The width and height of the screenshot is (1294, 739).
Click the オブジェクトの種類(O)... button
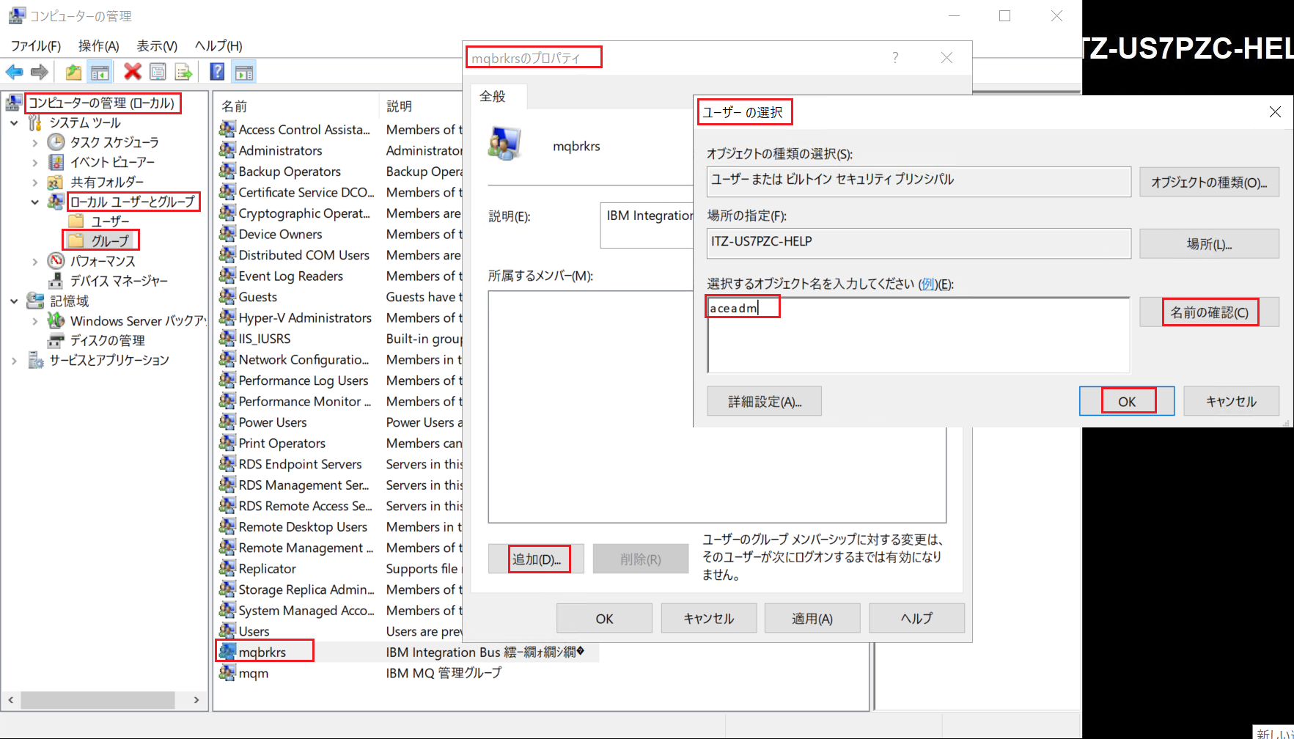point(1209,182)
